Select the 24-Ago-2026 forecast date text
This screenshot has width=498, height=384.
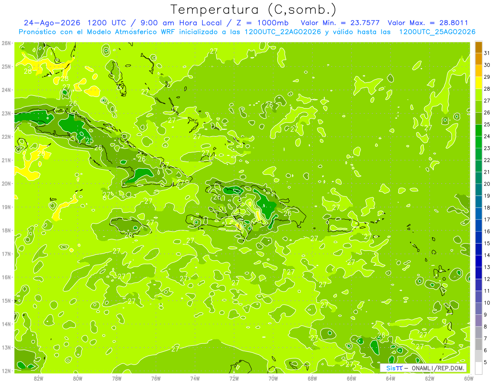(x=53, y=23)
